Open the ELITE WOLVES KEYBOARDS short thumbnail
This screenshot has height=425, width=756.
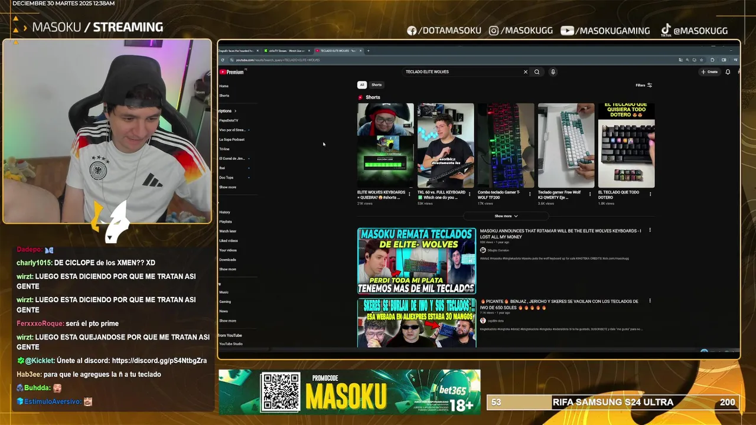pos(385,145)
